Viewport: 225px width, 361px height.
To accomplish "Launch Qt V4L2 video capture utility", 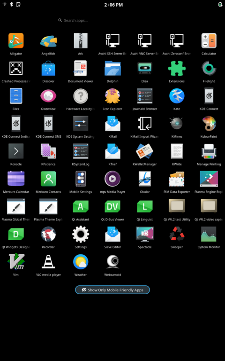I will [x=209, y=206].
